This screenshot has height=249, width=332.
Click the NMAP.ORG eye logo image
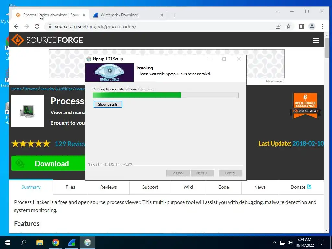(x=110, y=72)
